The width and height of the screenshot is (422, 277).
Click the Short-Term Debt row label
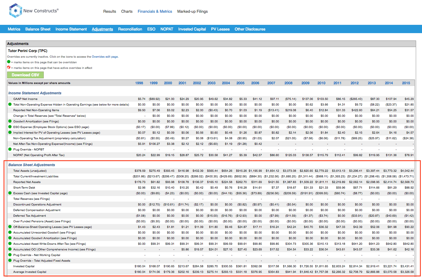coord(24,188)
